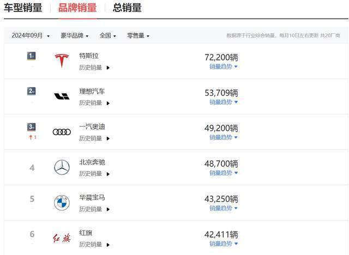The width and height of the screenshot is (349, 255).
Task: Open 历史销量 for 红旗
Action: click(94, 245)
